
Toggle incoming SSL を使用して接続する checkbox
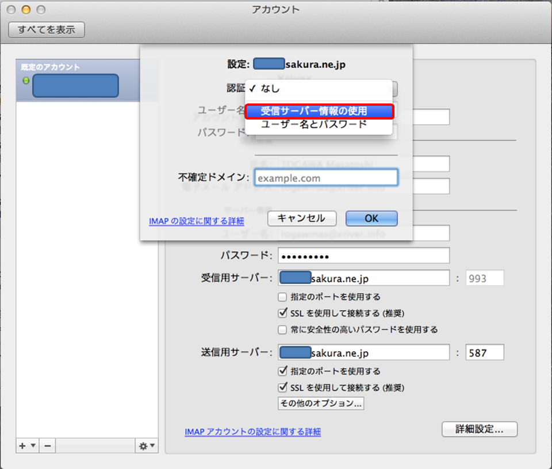click(x=282, y=313)
